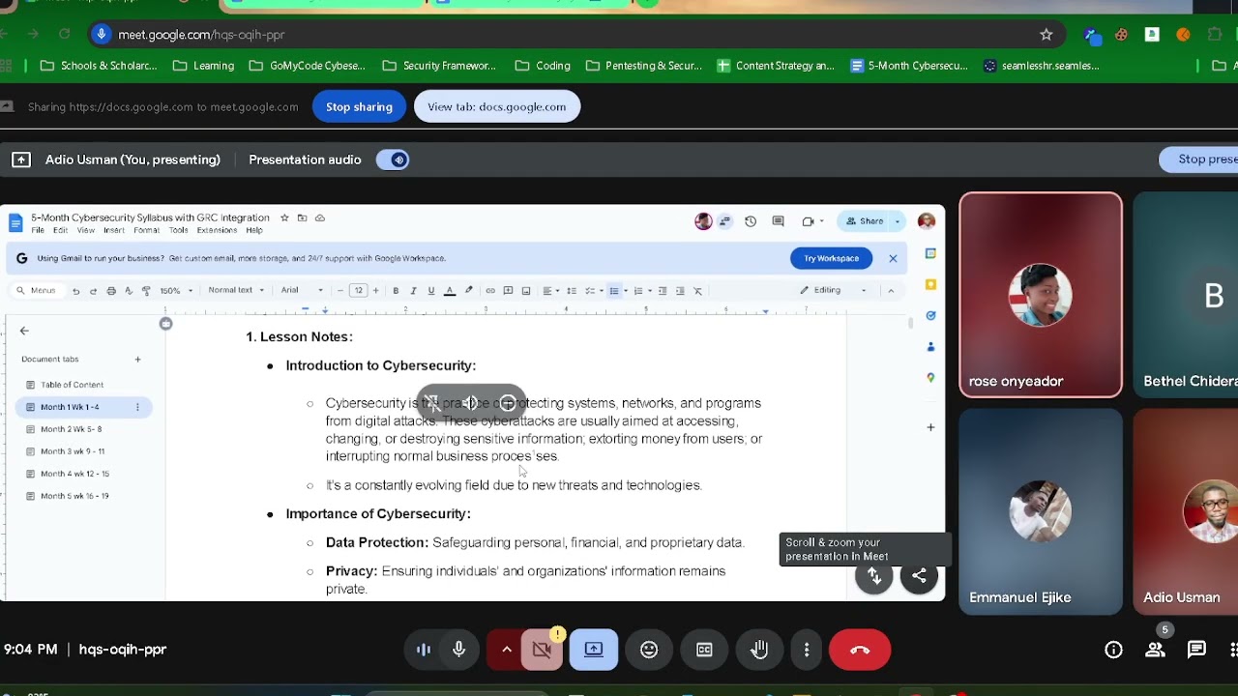Open the Meet call dropdown in Docs header
The width and height of the screenshot is (1238, 696).
pyautogui.click(x=811, y=221)
